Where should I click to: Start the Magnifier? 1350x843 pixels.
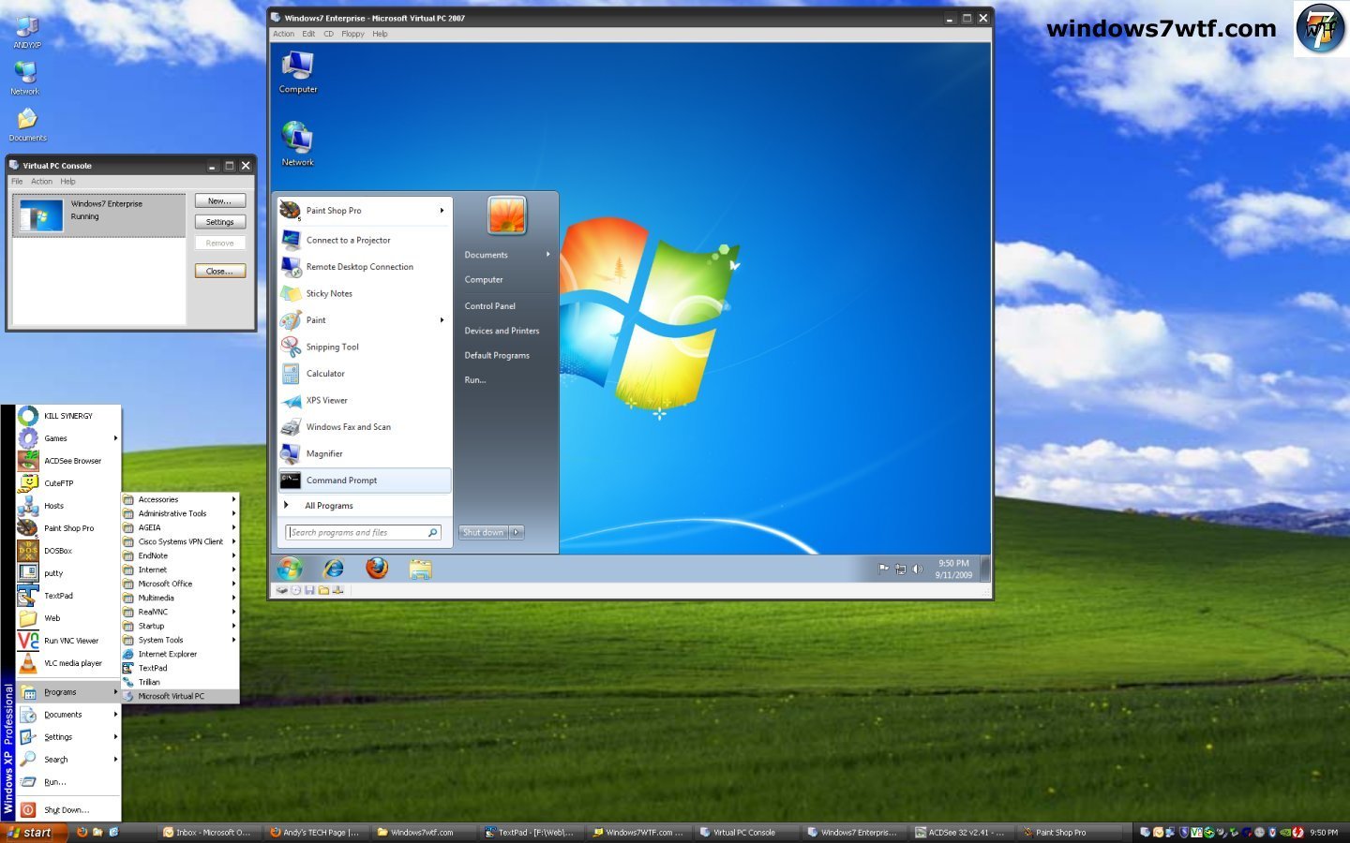(363, 454)
